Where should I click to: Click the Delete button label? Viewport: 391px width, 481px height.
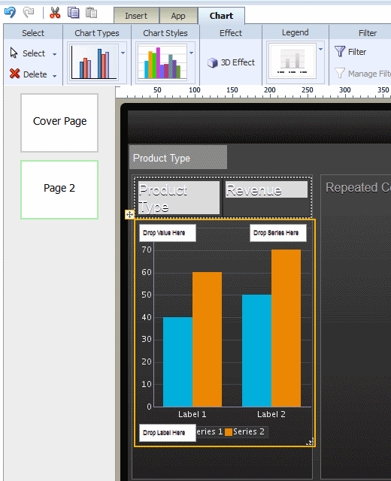coord(35,74)
